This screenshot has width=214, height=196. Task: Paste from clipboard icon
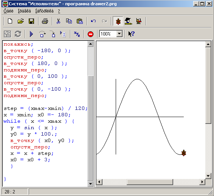[80, 21]
